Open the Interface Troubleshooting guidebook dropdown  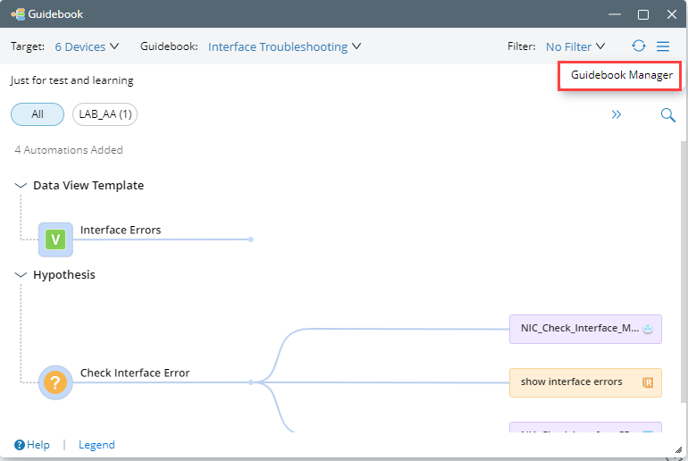click(284, 46)
